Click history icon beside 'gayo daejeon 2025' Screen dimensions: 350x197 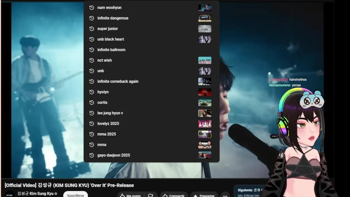tap(92, 155)
